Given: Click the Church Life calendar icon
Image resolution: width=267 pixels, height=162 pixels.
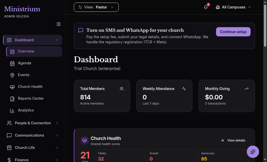Looking at the screenshot, I should coord(9,148).
